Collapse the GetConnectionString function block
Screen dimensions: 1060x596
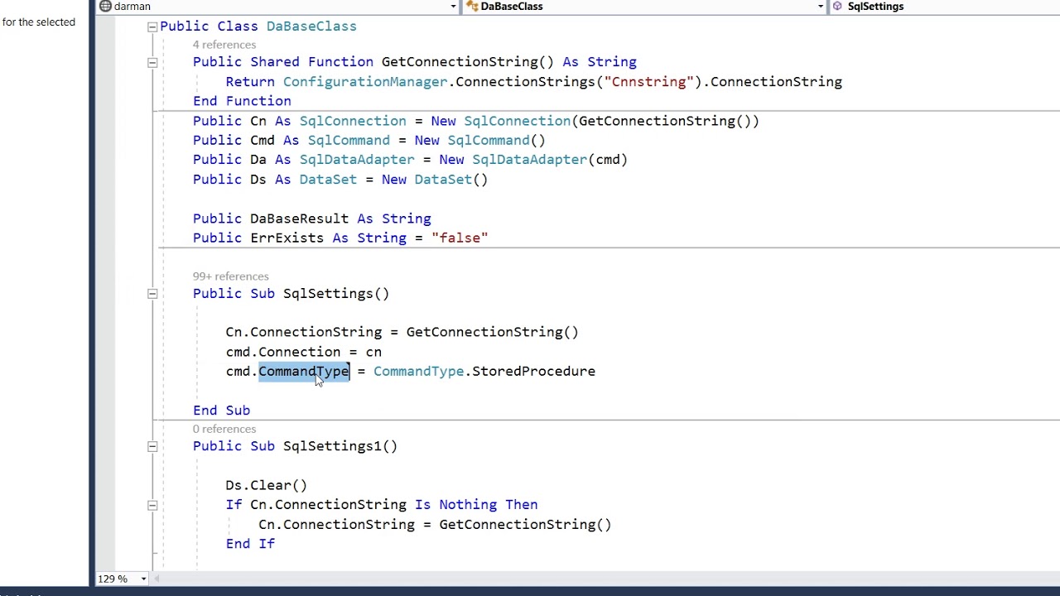pyautogui.click(x=152, y=62)
